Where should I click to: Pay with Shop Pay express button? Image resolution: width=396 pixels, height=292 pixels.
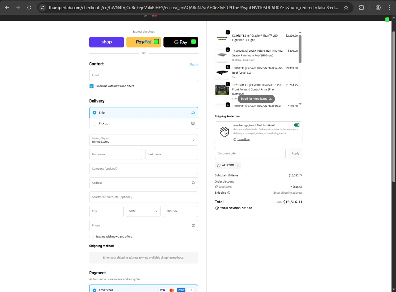106,42
